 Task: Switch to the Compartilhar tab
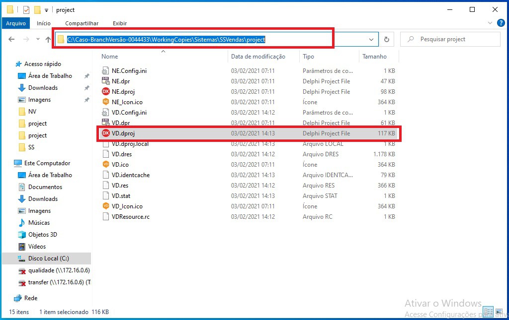pyautogui.click(x=82, y=23)
